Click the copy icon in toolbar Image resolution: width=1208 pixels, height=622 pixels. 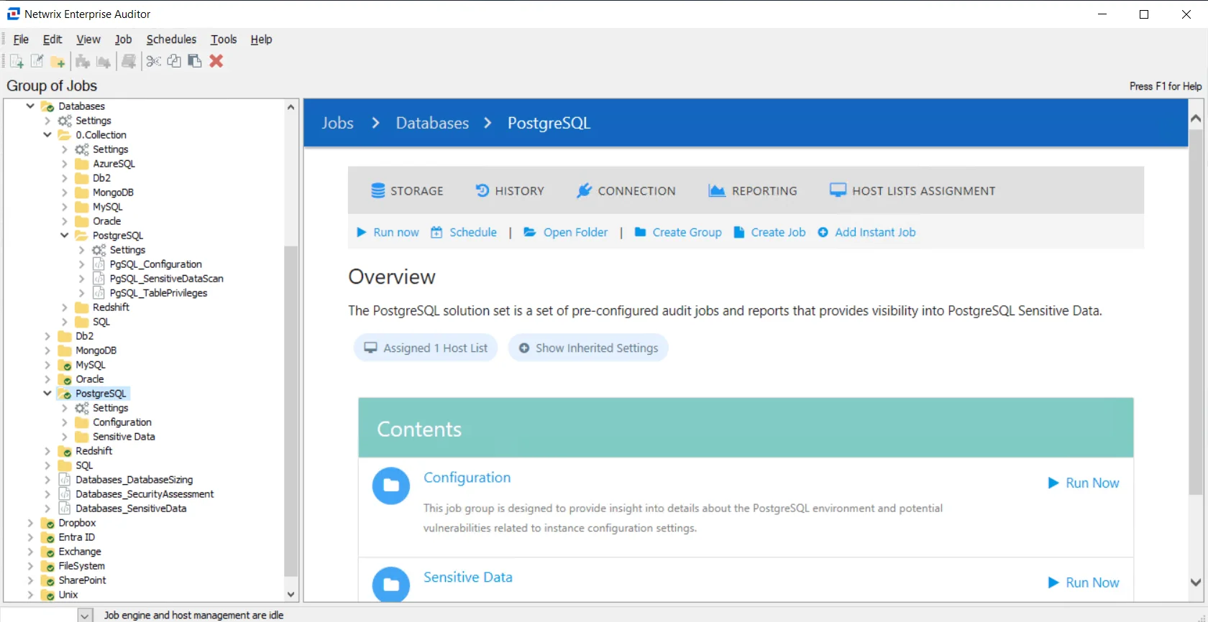click(x=174, y=61)
